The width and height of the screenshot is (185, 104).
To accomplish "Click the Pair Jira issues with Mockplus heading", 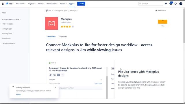I will point(138,74).
